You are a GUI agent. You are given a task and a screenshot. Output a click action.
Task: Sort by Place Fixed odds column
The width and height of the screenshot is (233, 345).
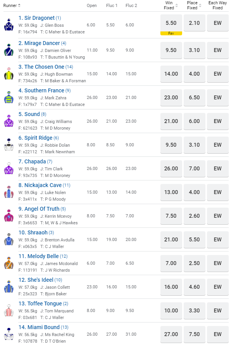coord(200,5)
